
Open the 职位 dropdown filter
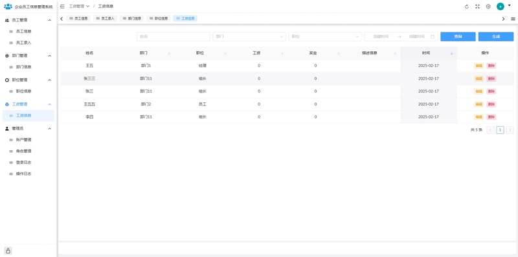tap(326, 37)
